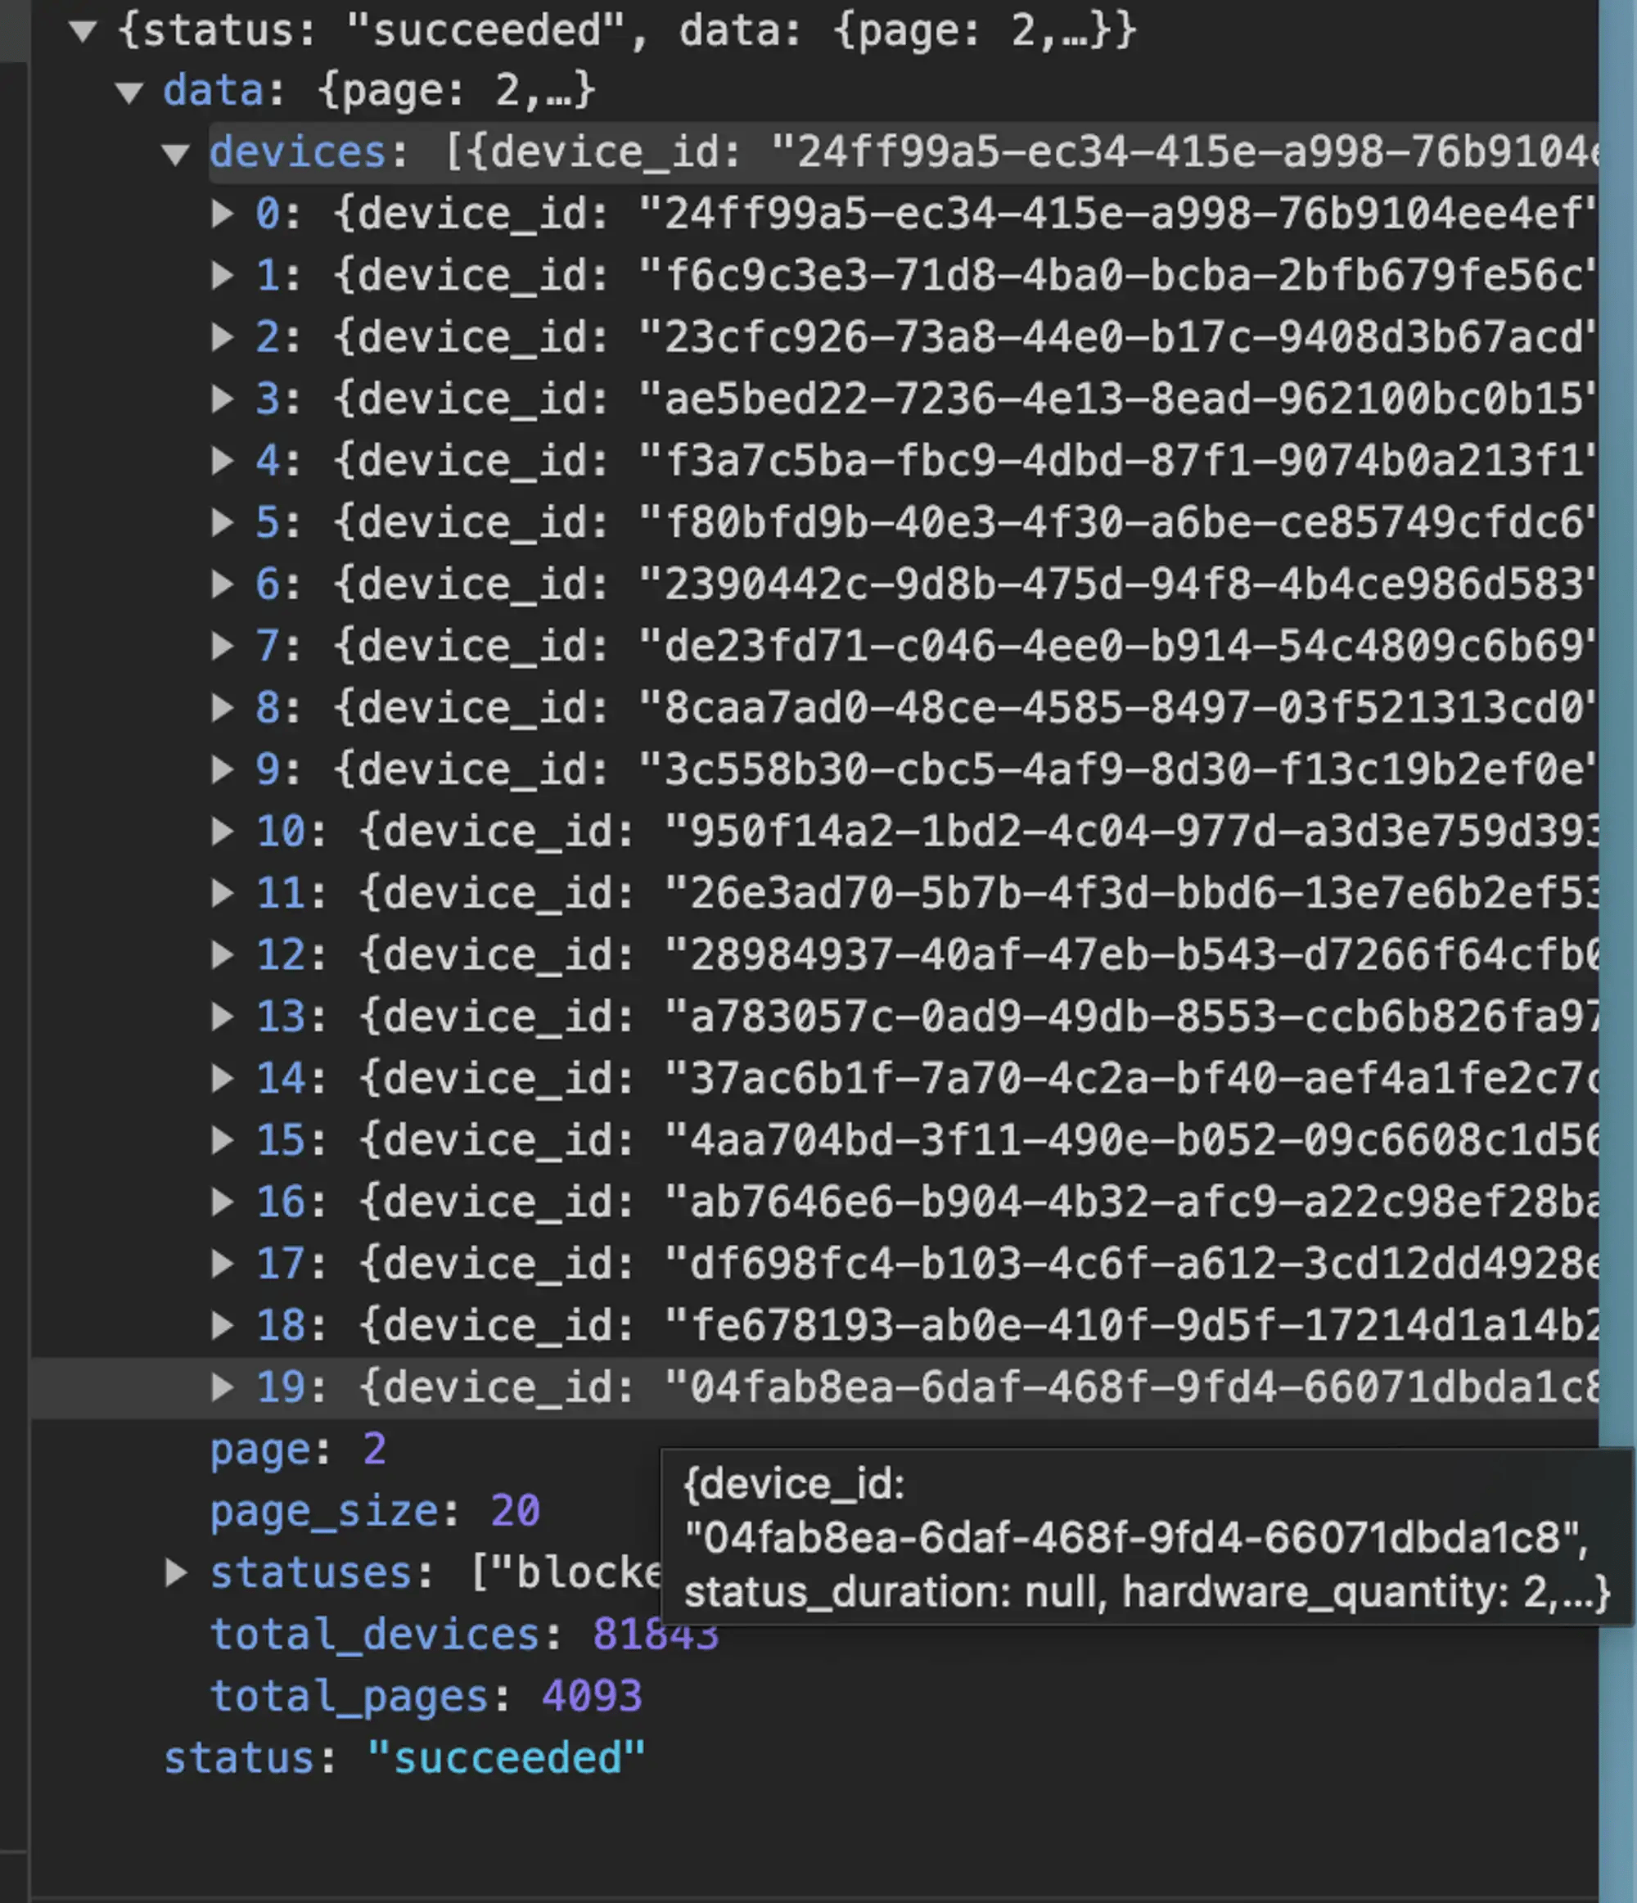Select the total_pages: 4093 value
Screen dimensions: 1637x1903
click(592, 1697)
